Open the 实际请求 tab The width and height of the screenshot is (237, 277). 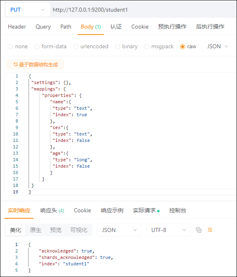click(146, 210)
